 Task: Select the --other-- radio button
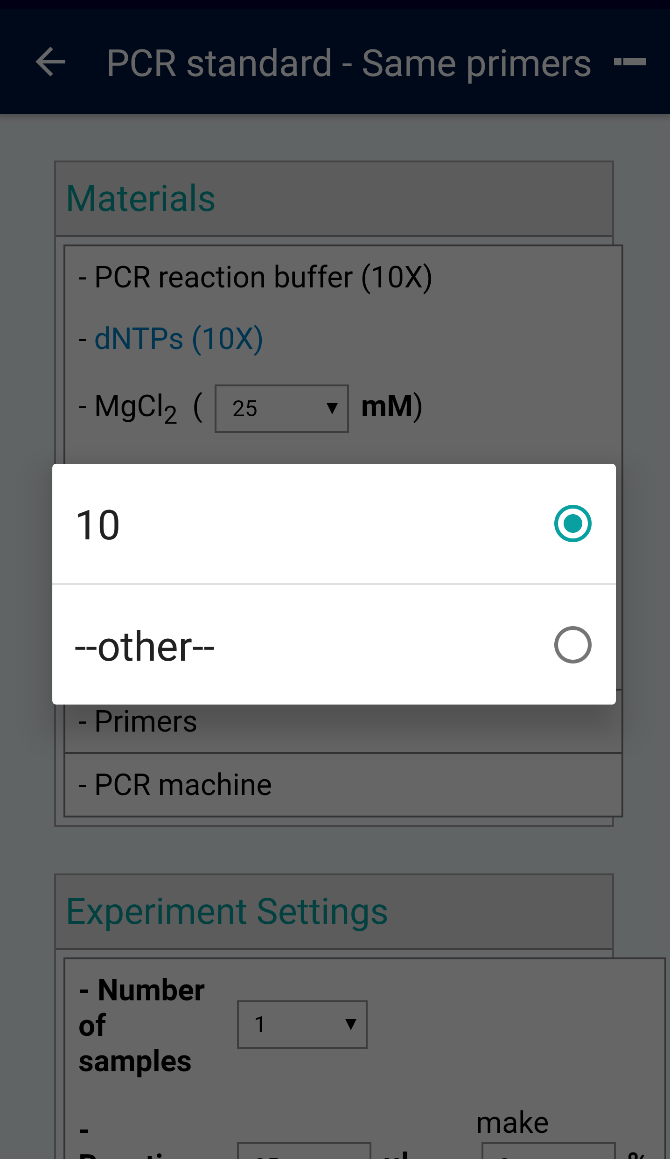[572, 645]
